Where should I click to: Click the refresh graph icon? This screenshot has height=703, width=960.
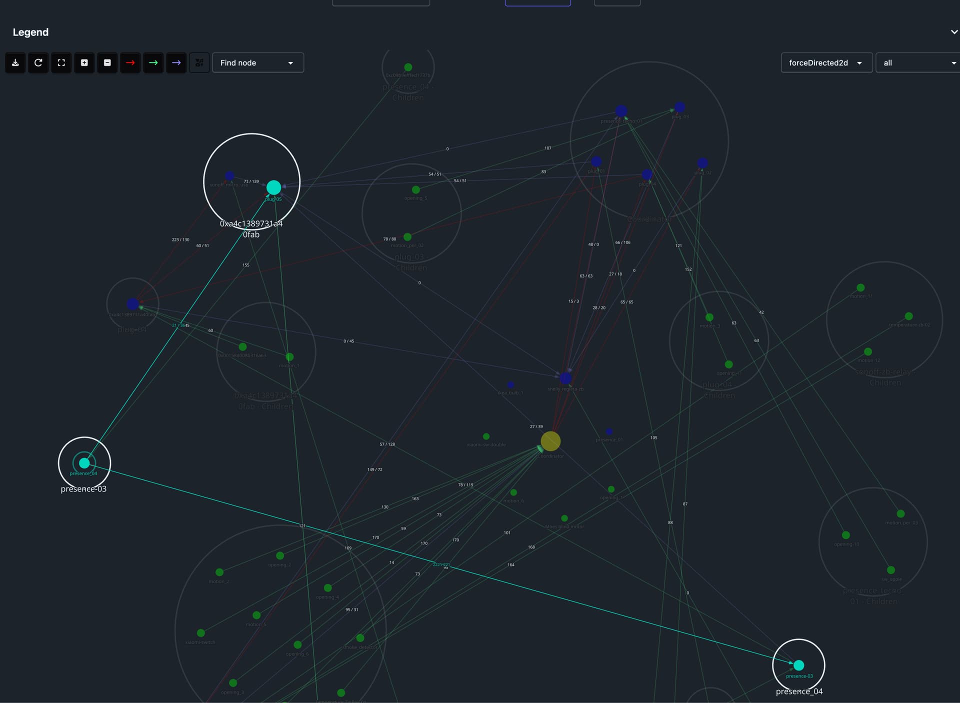(x=38, y=62)
